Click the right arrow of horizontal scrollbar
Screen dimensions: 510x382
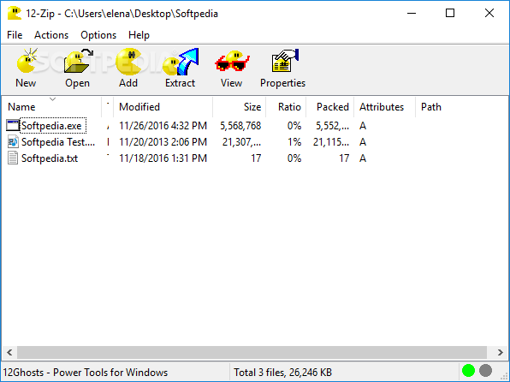(501, 352)
